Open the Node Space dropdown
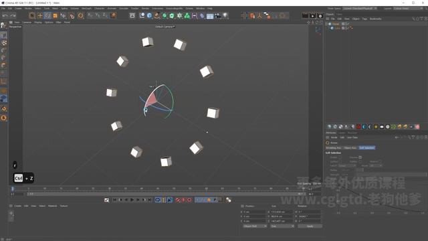The width and height of the screenshot is (428, 241). pos(360,9)
